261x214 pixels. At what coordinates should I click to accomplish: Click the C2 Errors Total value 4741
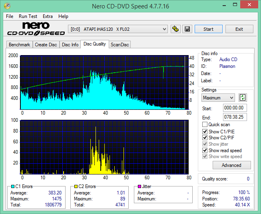(x=120, y=205)
